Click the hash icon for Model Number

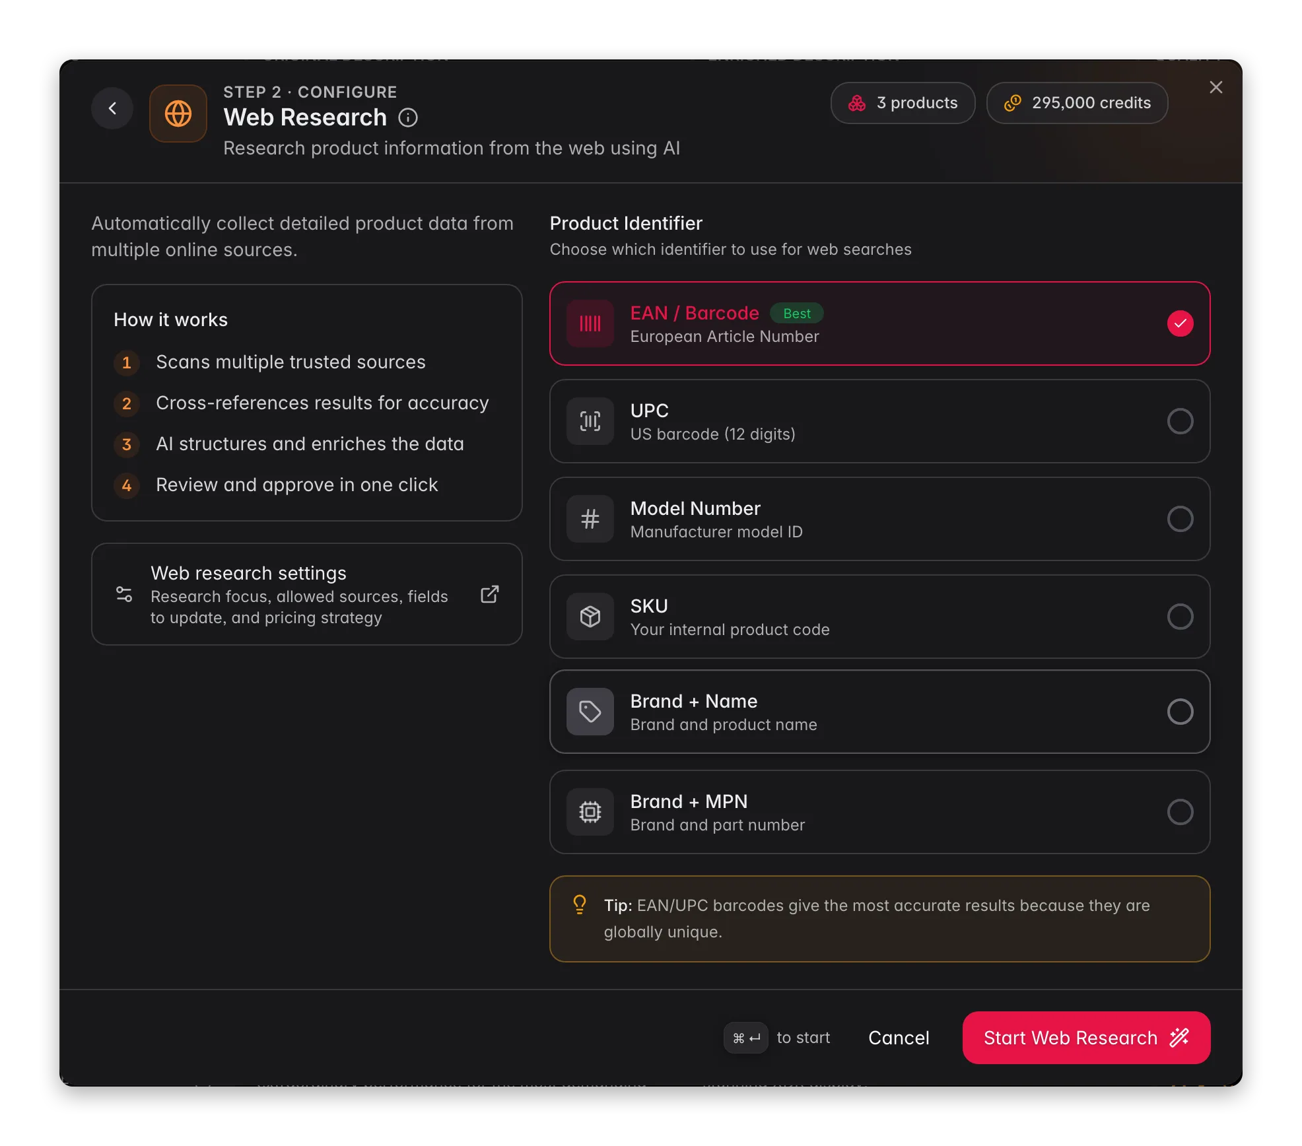(590, 519)
